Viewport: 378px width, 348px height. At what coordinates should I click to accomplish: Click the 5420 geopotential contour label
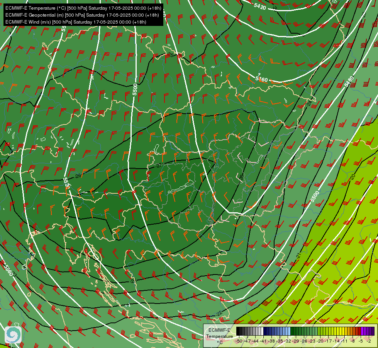coord(260,6)
